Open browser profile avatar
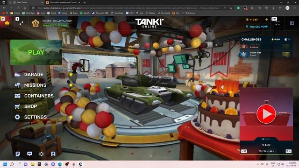 coord(287,8)
